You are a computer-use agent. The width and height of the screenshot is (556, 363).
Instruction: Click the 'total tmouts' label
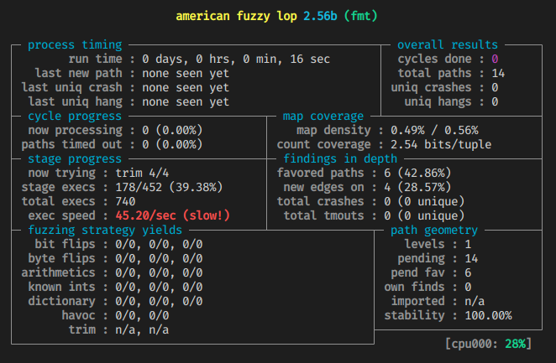pyautogui.click(x=323, y=215)
